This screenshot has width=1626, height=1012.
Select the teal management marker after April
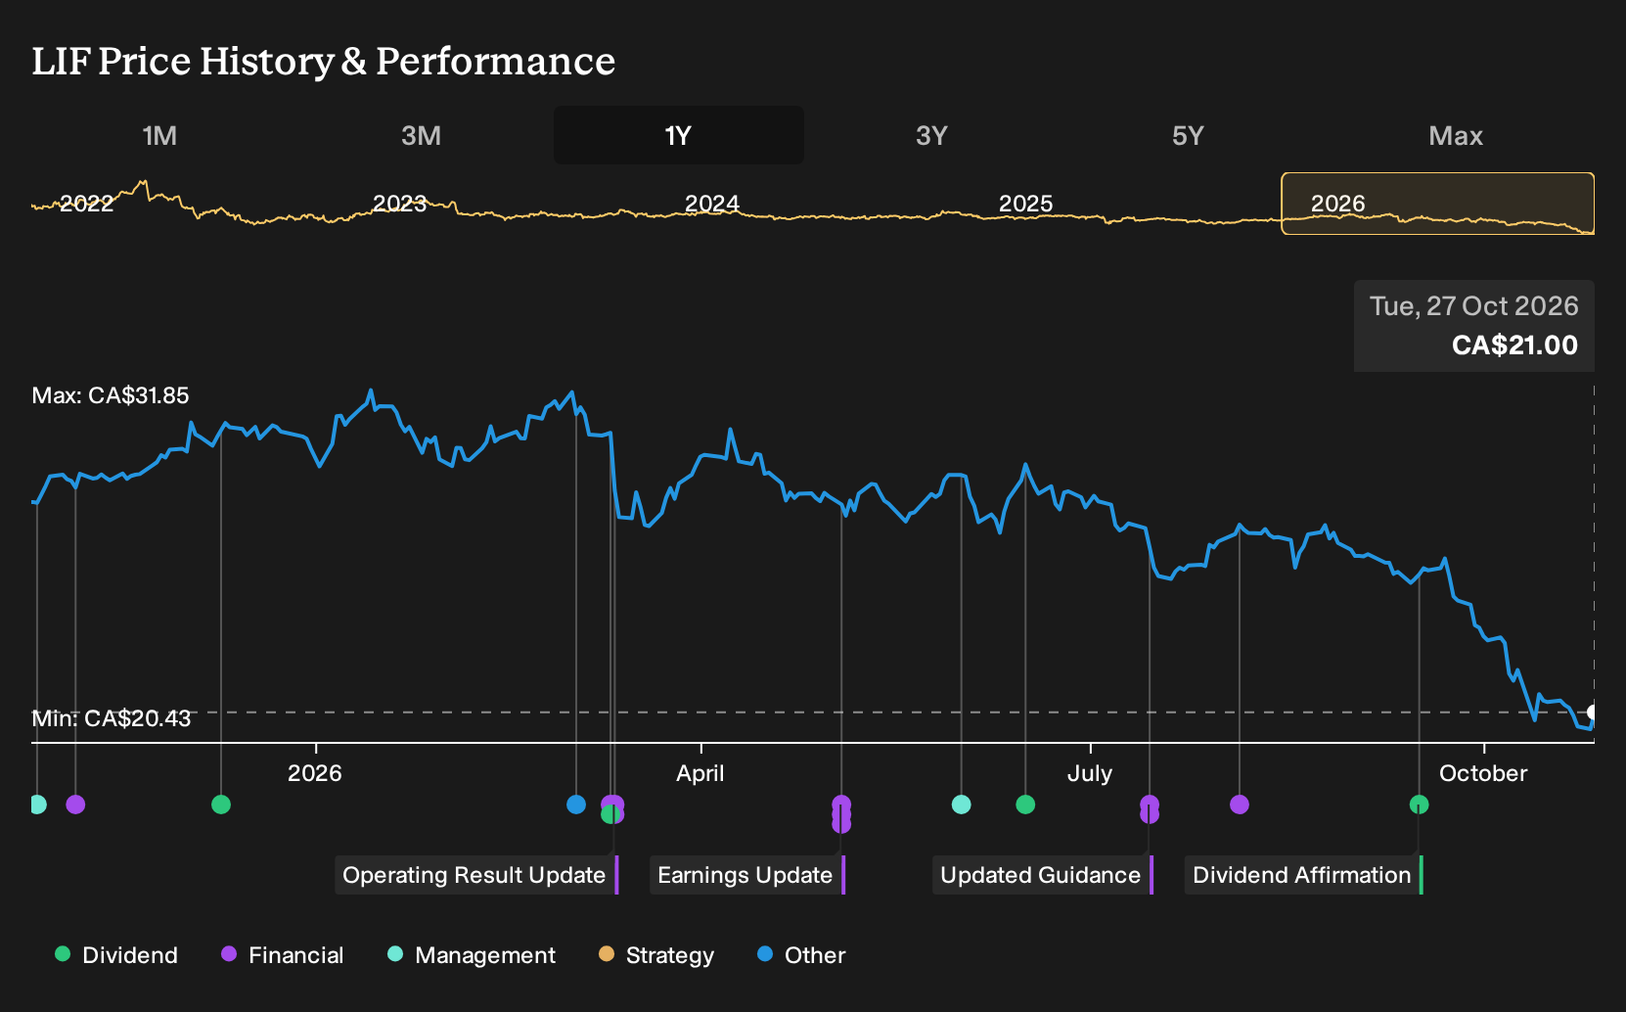coord(962,805)
